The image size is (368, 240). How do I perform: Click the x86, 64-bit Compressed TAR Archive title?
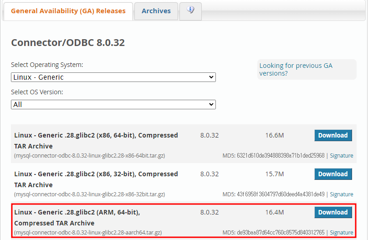[x=96, y=141]
